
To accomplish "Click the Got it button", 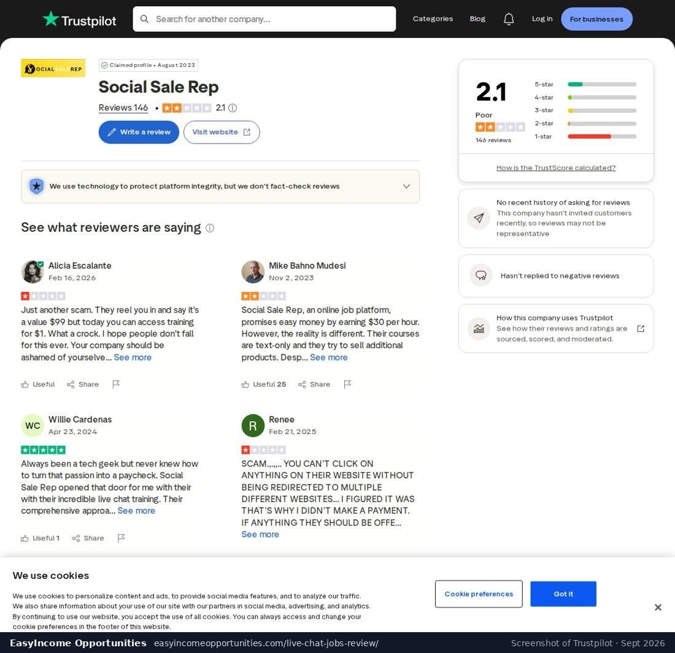I will [x=563, y=594].
